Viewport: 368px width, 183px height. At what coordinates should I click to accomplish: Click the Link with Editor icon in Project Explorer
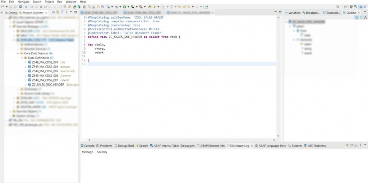[58, 12]
